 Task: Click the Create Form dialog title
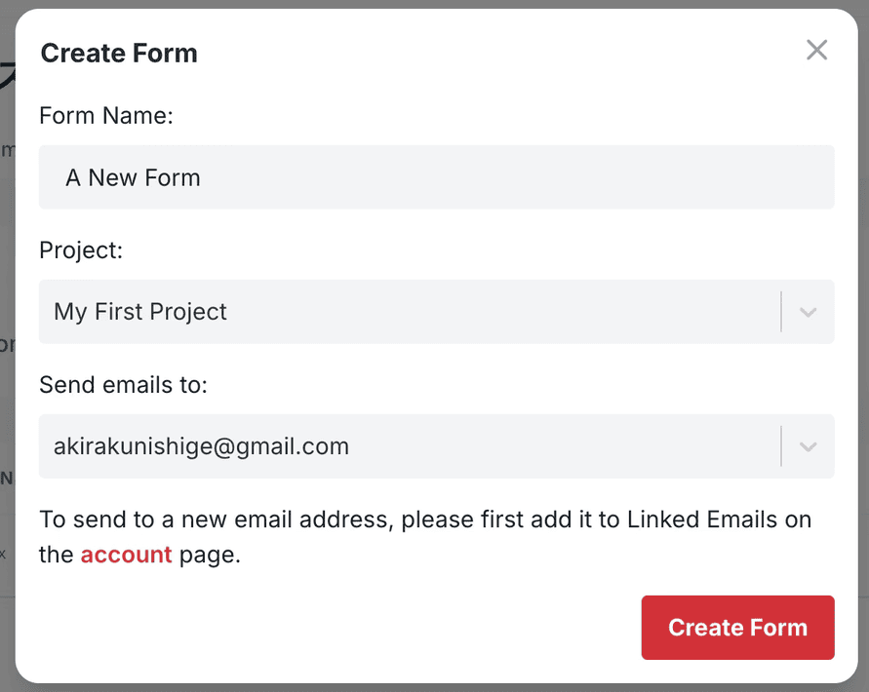point(119,53)
